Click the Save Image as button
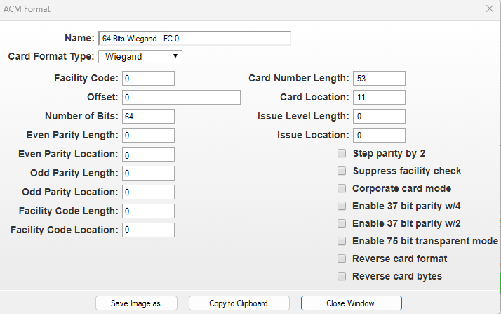Viewport: 501px width, 314px height. tap(136, 303)
